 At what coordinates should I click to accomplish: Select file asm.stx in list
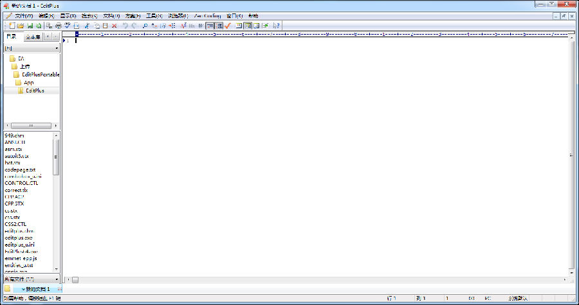[14, 149]
